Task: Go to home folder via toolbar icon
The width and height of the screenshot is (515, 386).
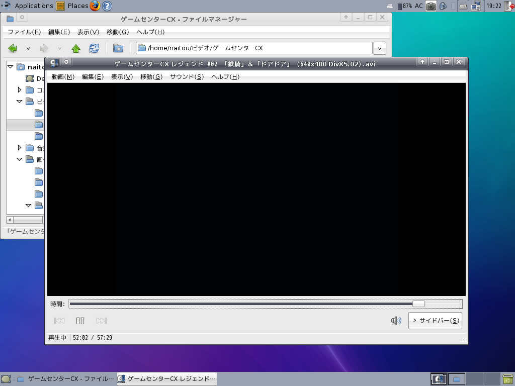Action: coord(118,49)
